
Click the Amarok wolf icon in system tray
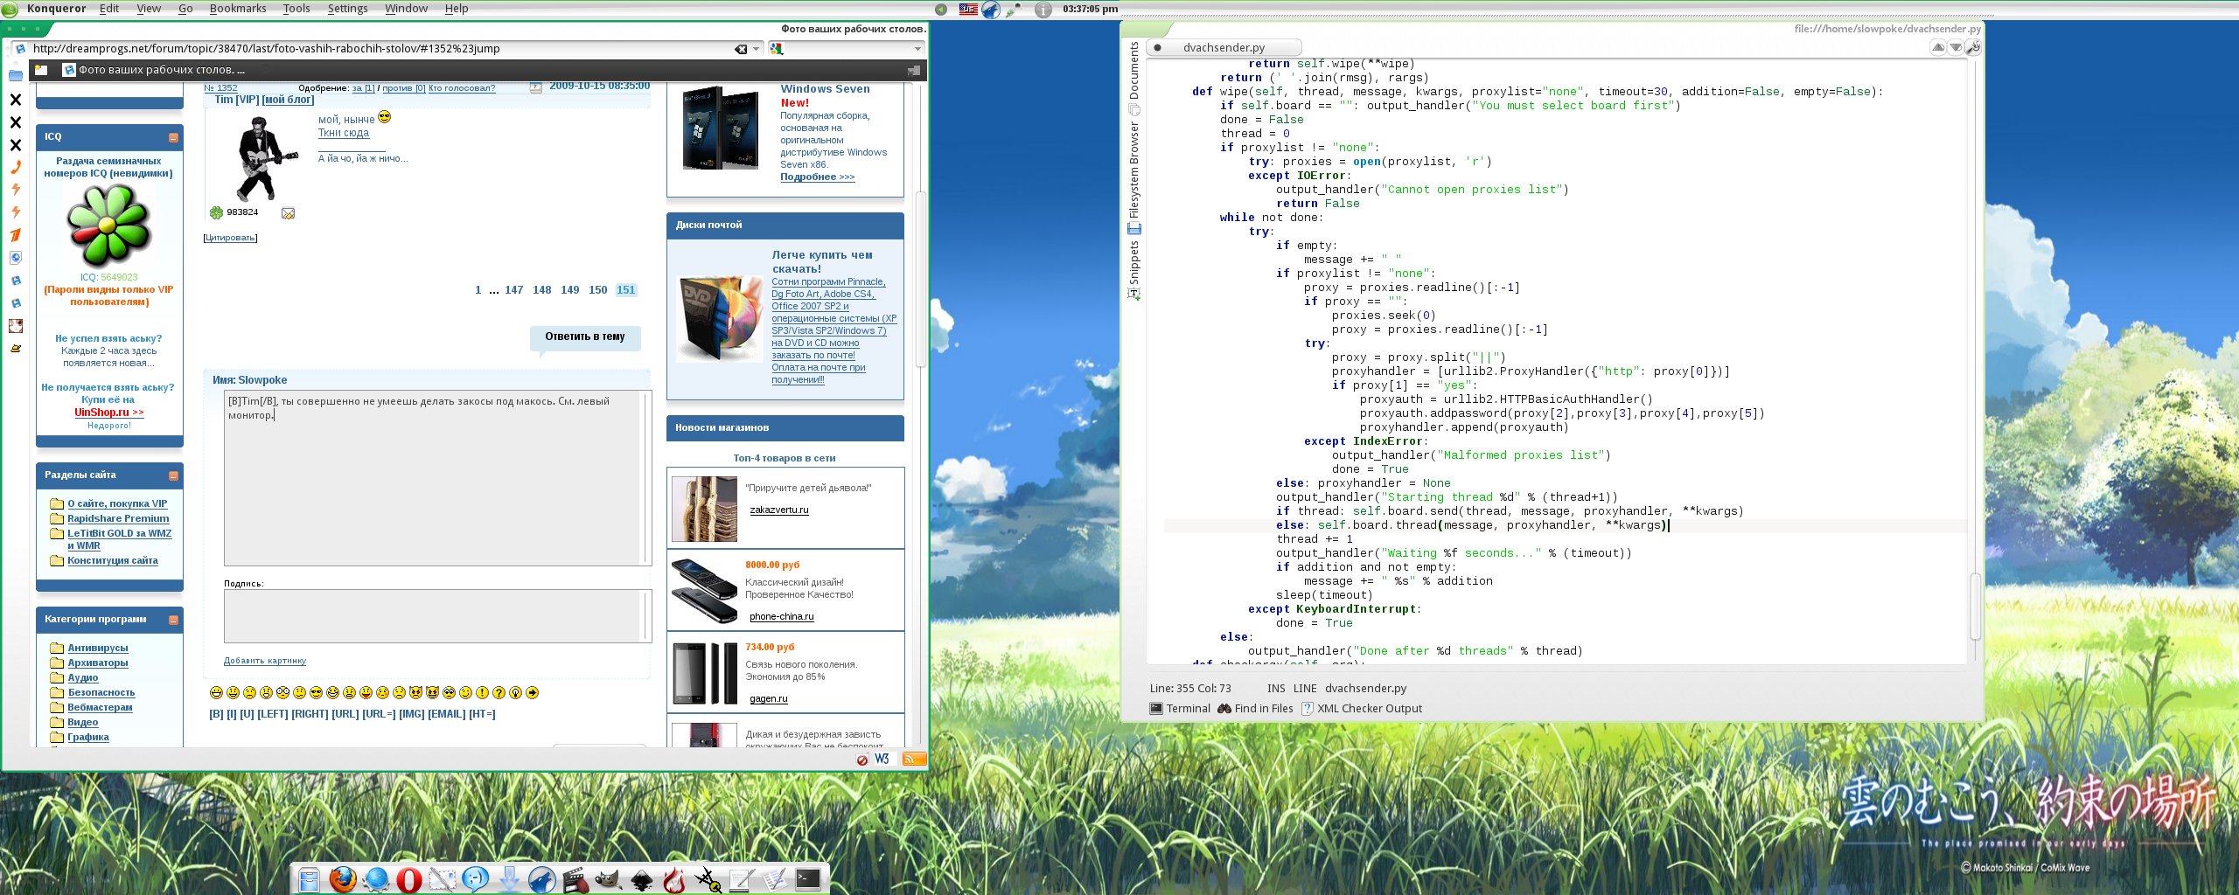coord(991,9)
